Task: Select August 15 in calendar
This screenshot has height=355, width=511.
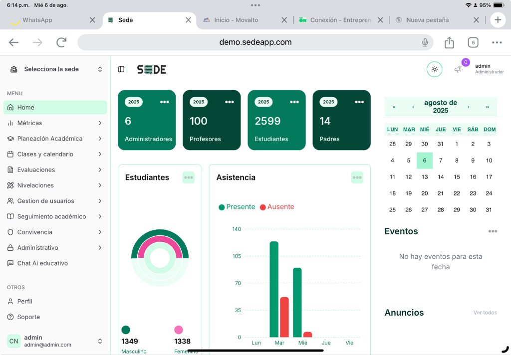Action: click(457, 177)
